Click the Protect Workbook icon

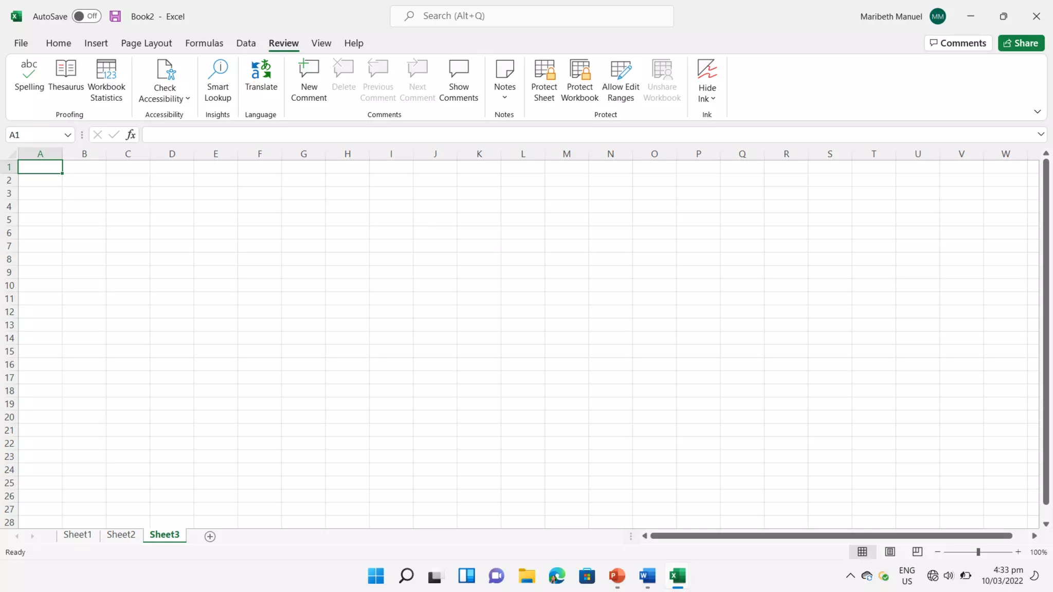coord(579,69)
